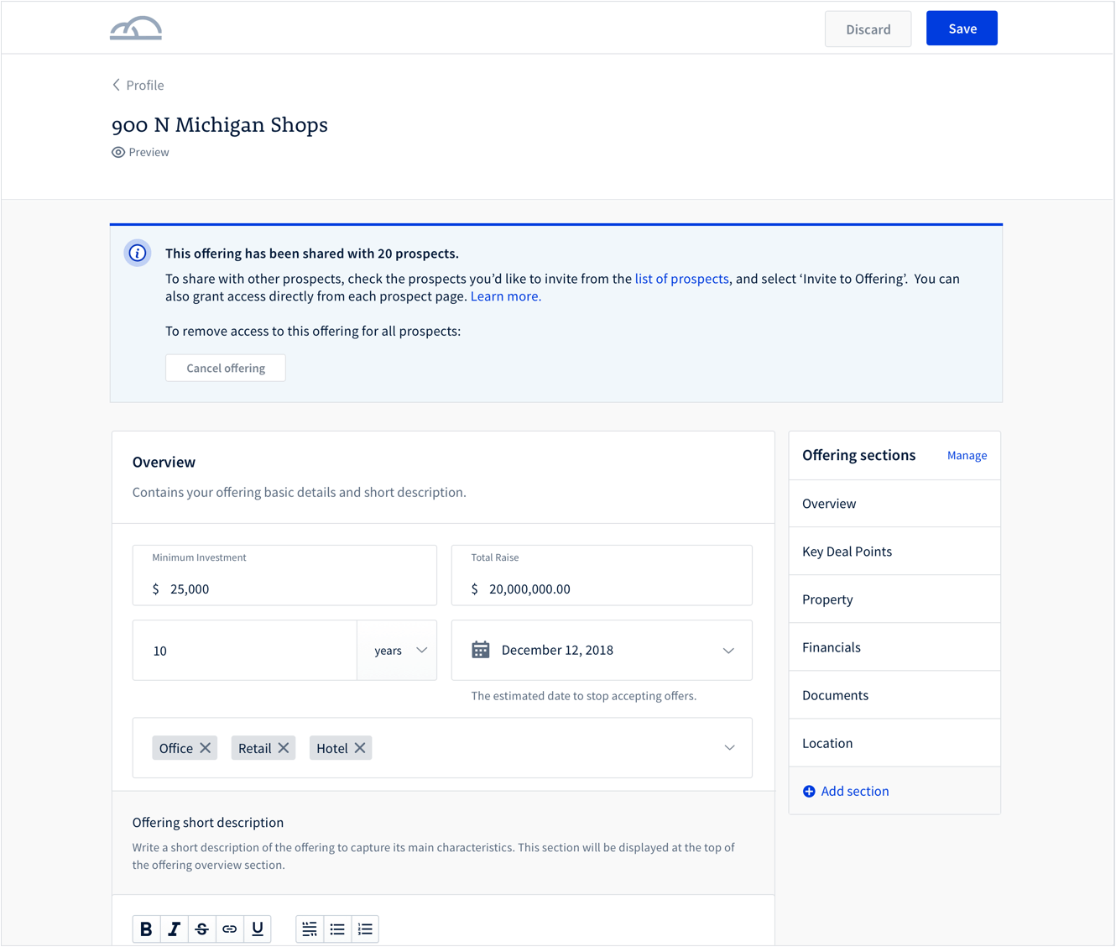1116x947 pixels.
Task: Expand the December 12, 2018 date picker
Action: click(727, 651)
